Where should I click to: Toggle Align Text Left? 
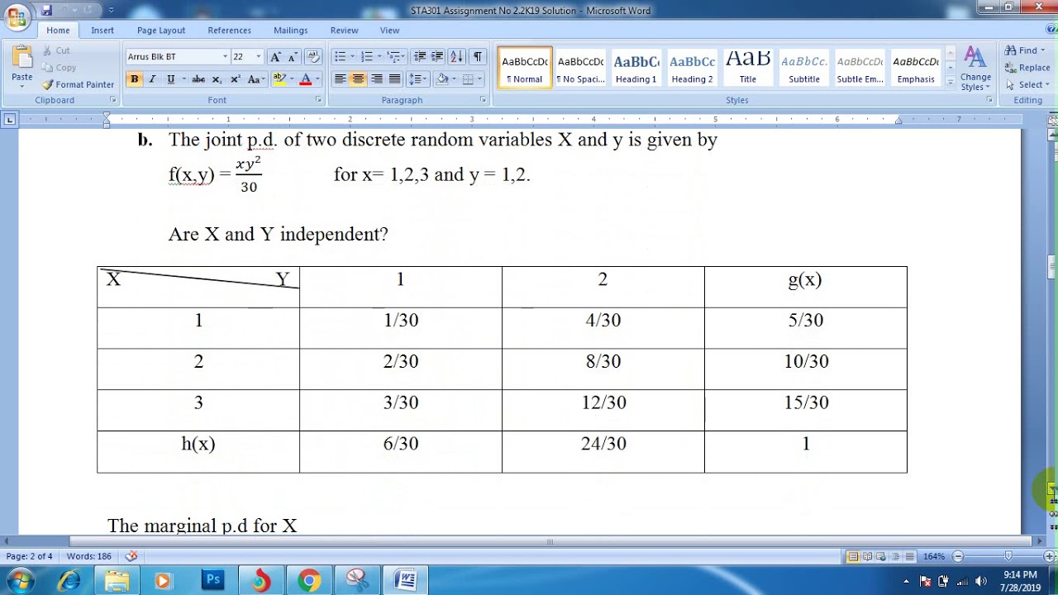coord(340,79)
